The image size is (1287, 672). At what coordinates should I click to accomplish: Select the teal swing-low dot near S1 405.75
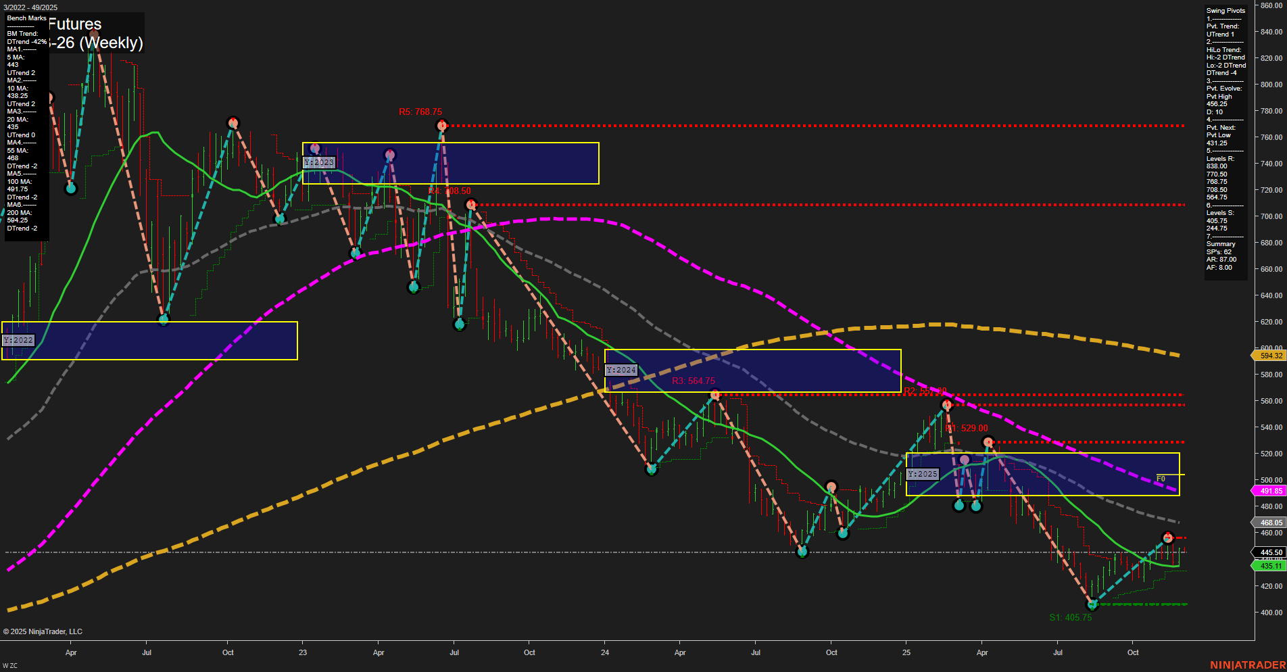(x=1094, y=605)
